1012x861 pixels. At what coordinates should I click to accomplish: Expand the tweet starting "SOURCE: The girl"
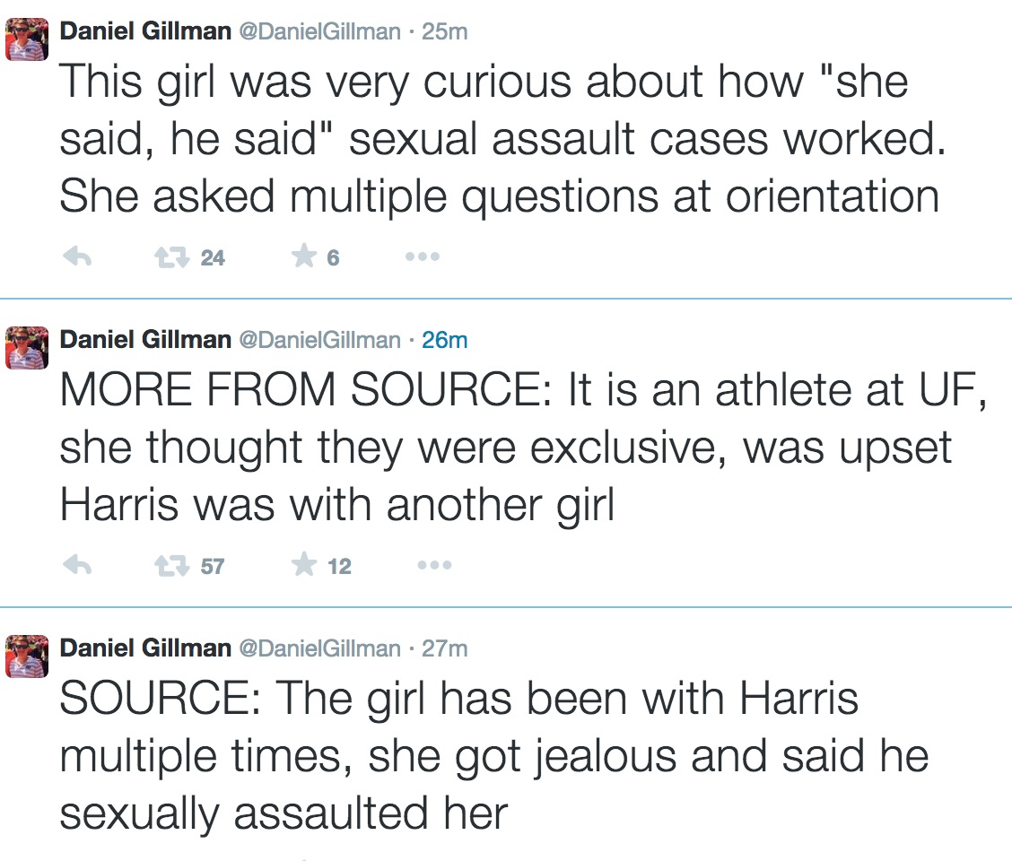(493, 756)
